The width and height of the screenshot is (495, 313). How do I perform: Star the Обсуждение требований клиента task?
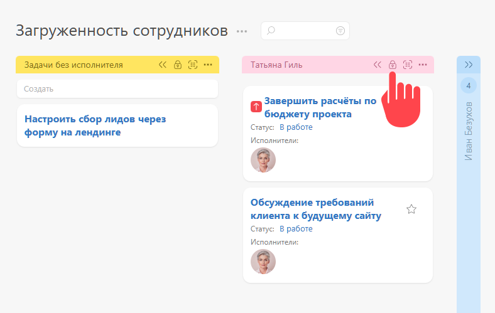(x=411, y=209)
